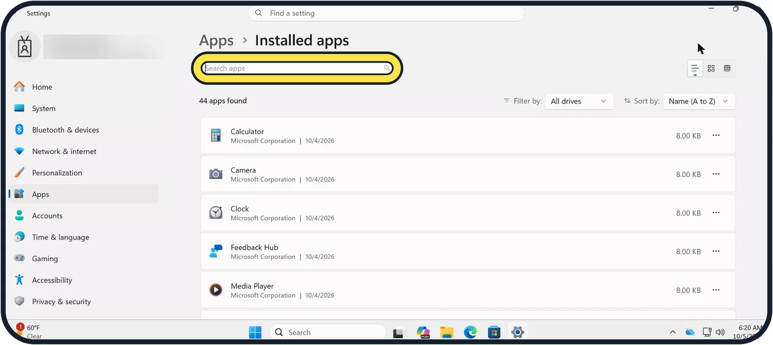This screenshot has width=773, height=345.
Task: Click the taskbar Search box
Action: coord(327,333)
